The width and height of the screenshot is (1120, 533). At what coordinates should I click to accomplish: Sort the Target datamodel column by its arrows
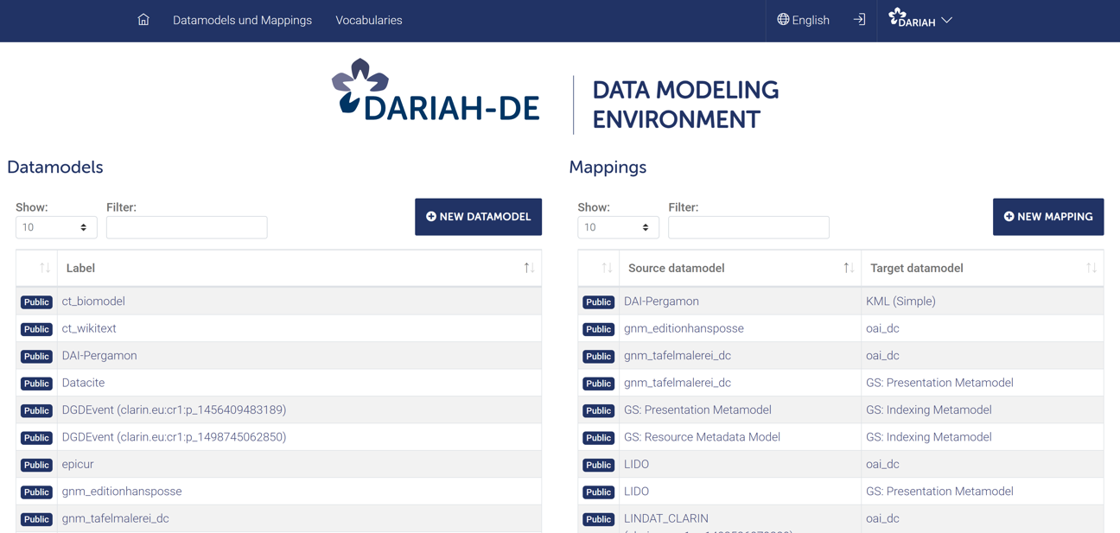pyautogui.click(x=1091, y=268)
